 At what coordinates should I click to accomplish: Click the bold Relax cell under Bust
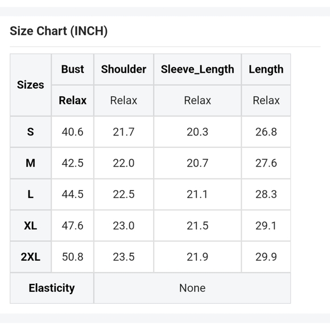click(x=73, y=100)
